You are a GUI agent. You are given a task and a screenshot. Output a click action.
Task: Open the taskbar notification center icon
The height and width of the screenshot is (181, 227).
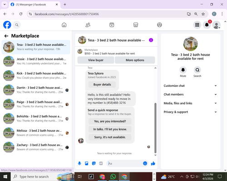pos(220,176)
